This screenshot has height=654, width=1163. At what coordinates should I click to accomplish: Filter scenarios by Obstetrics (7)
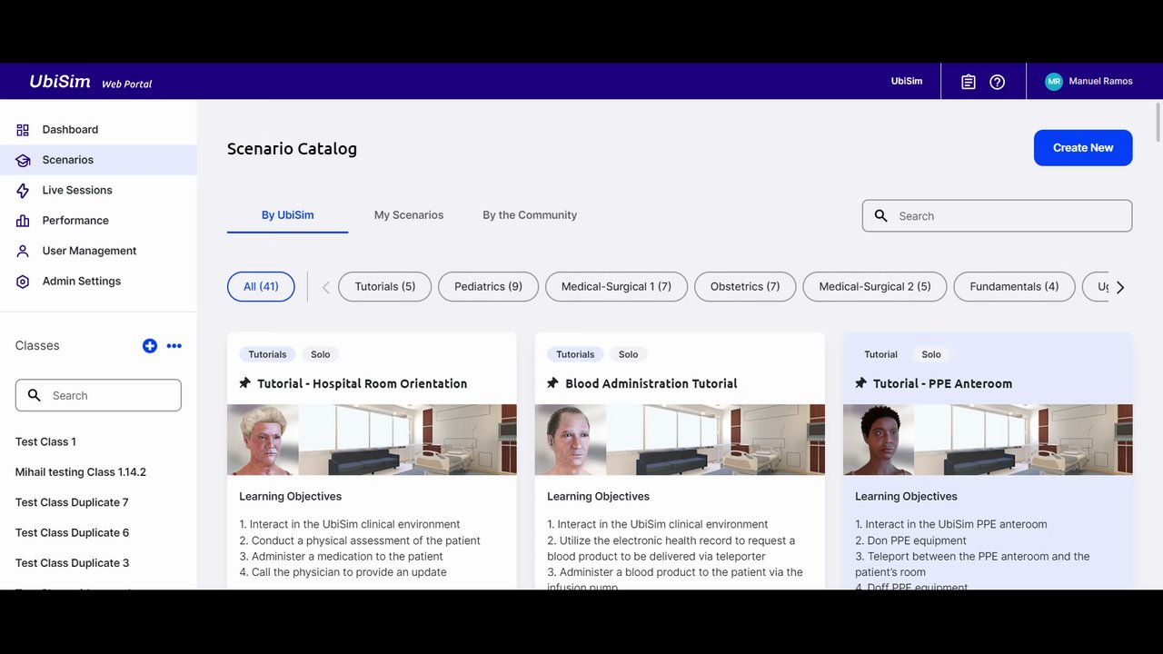click(x=745, y=286)
